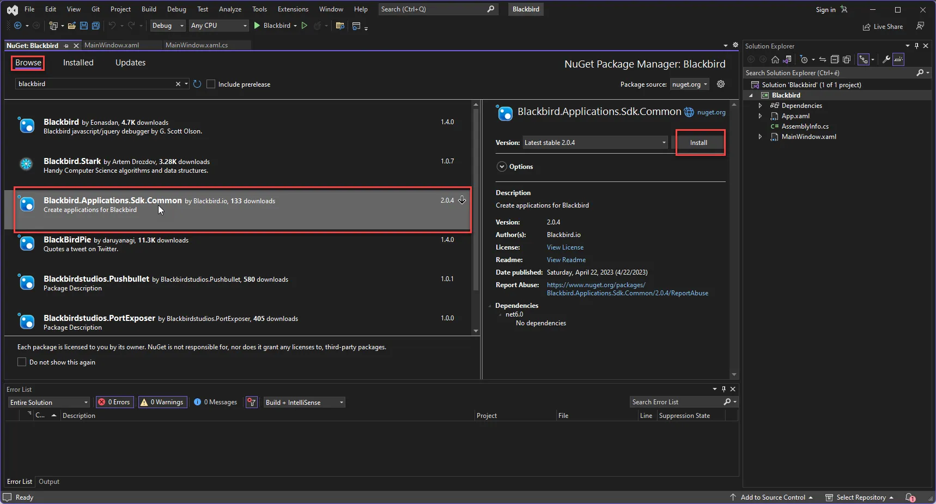Open the Analyze menu
936x504 pixels.
click(x=230, y=9)
